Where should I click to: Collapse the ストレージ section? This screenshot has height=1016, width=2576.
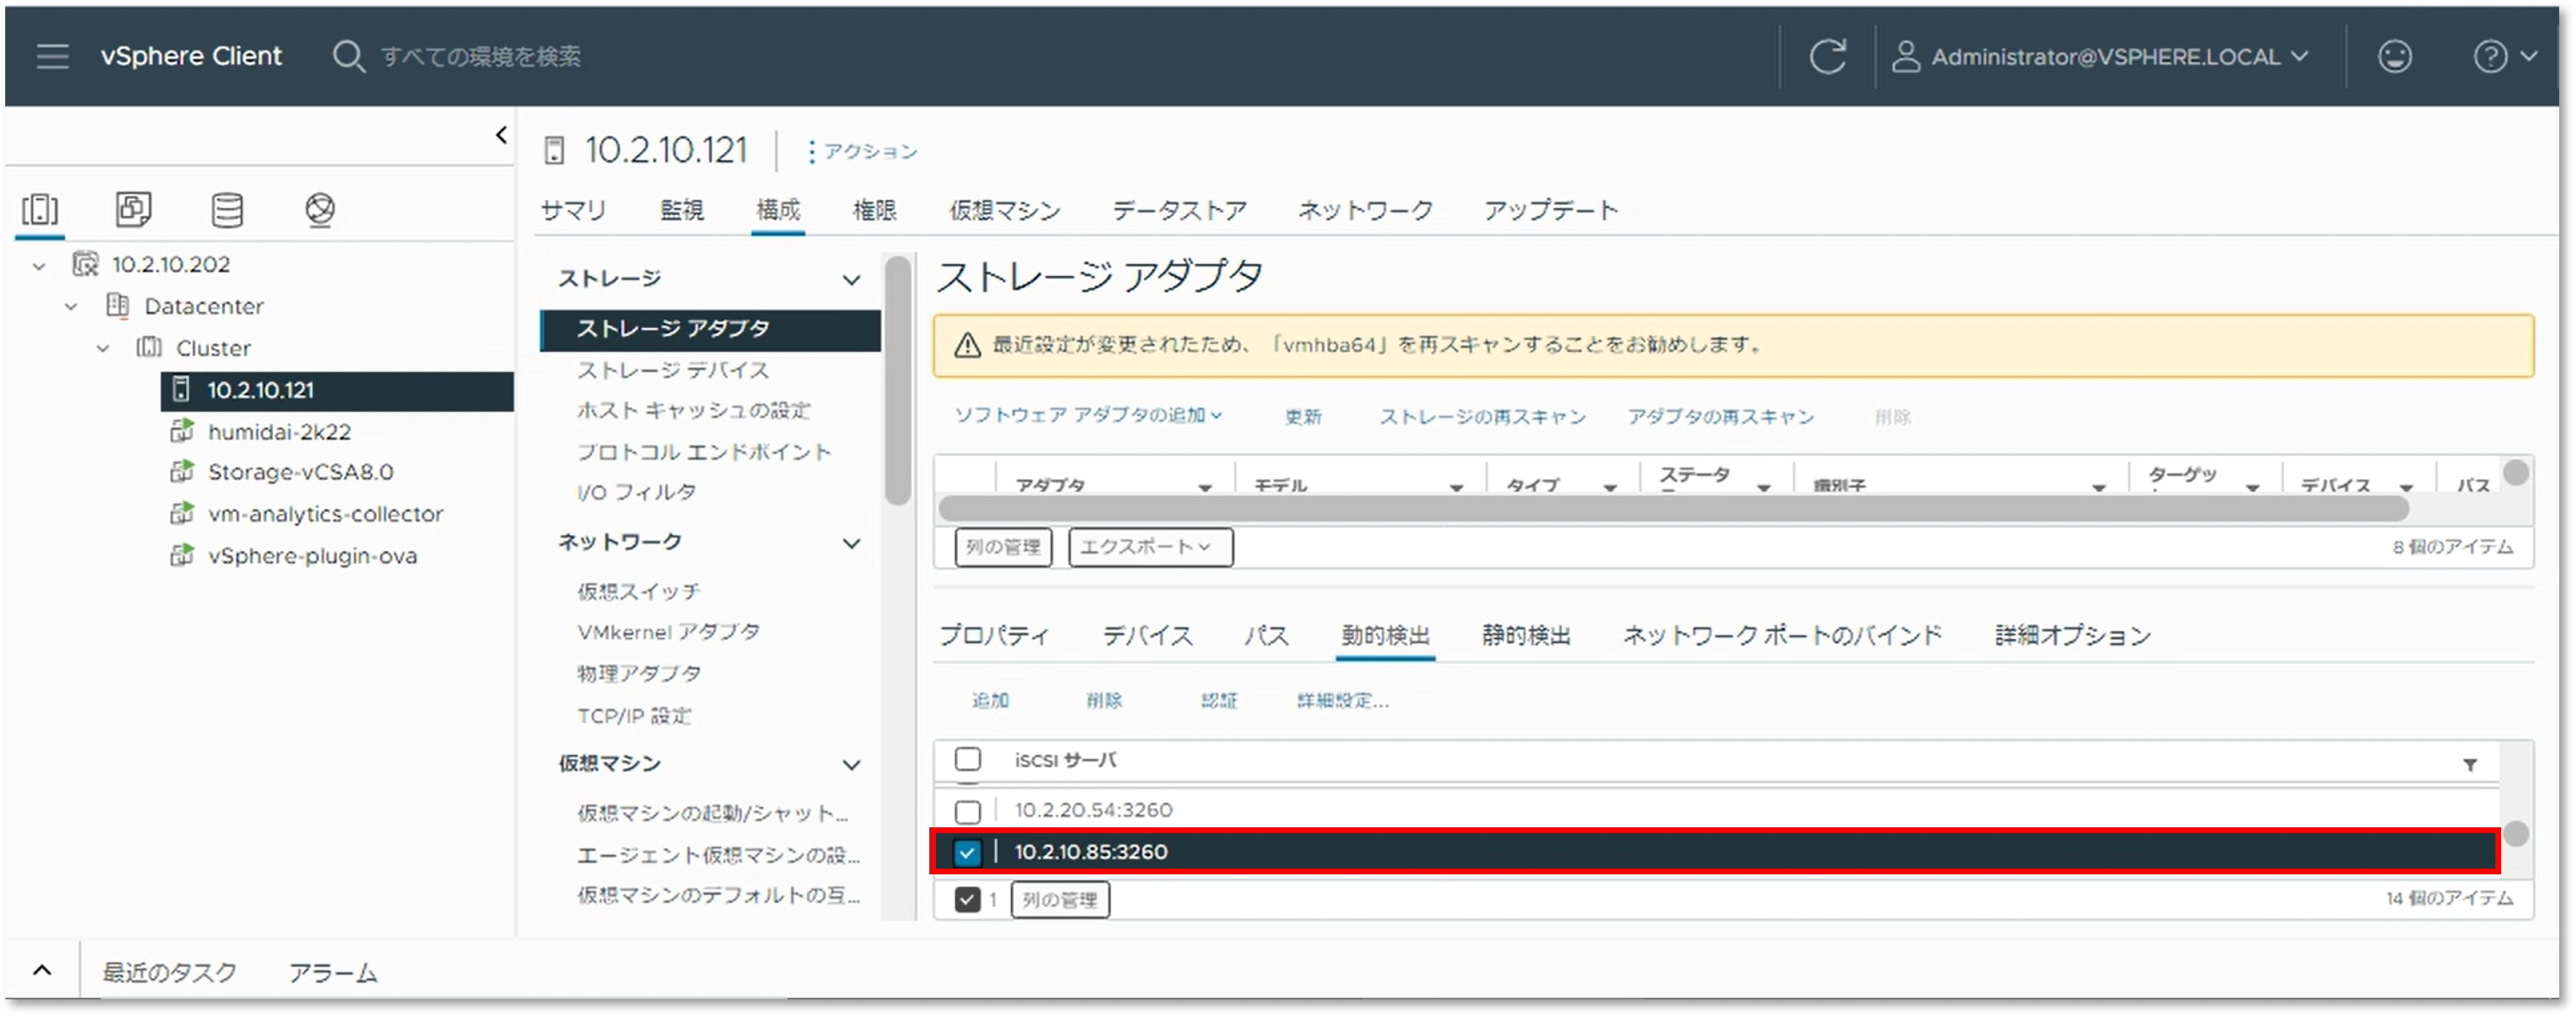[x=851, y=279]
